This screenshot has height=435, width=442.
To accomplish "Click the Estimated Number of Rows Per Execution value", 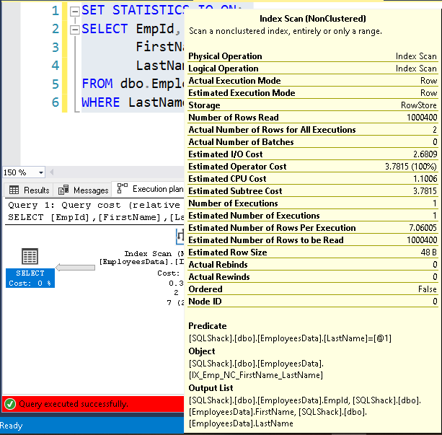I will click(423, 228).
